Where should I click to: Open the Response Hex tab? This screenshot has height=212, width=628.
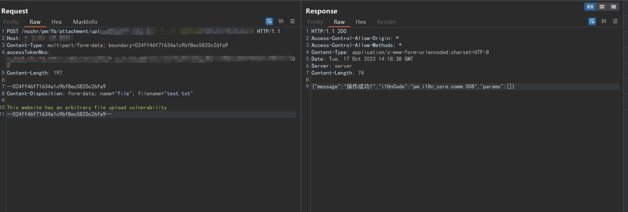click(361, 22)
